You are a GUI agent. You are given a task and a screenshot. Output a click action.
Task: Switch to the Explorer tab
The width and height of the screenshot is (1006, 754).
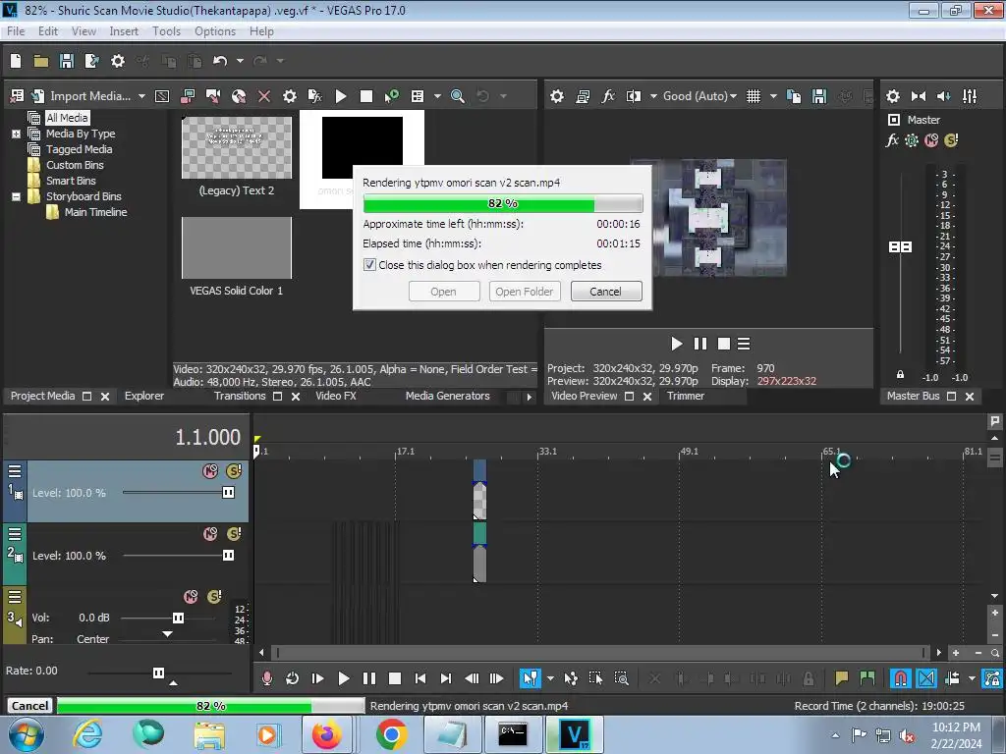(144, 397)
